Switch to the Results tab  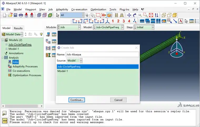pos(18,28)
